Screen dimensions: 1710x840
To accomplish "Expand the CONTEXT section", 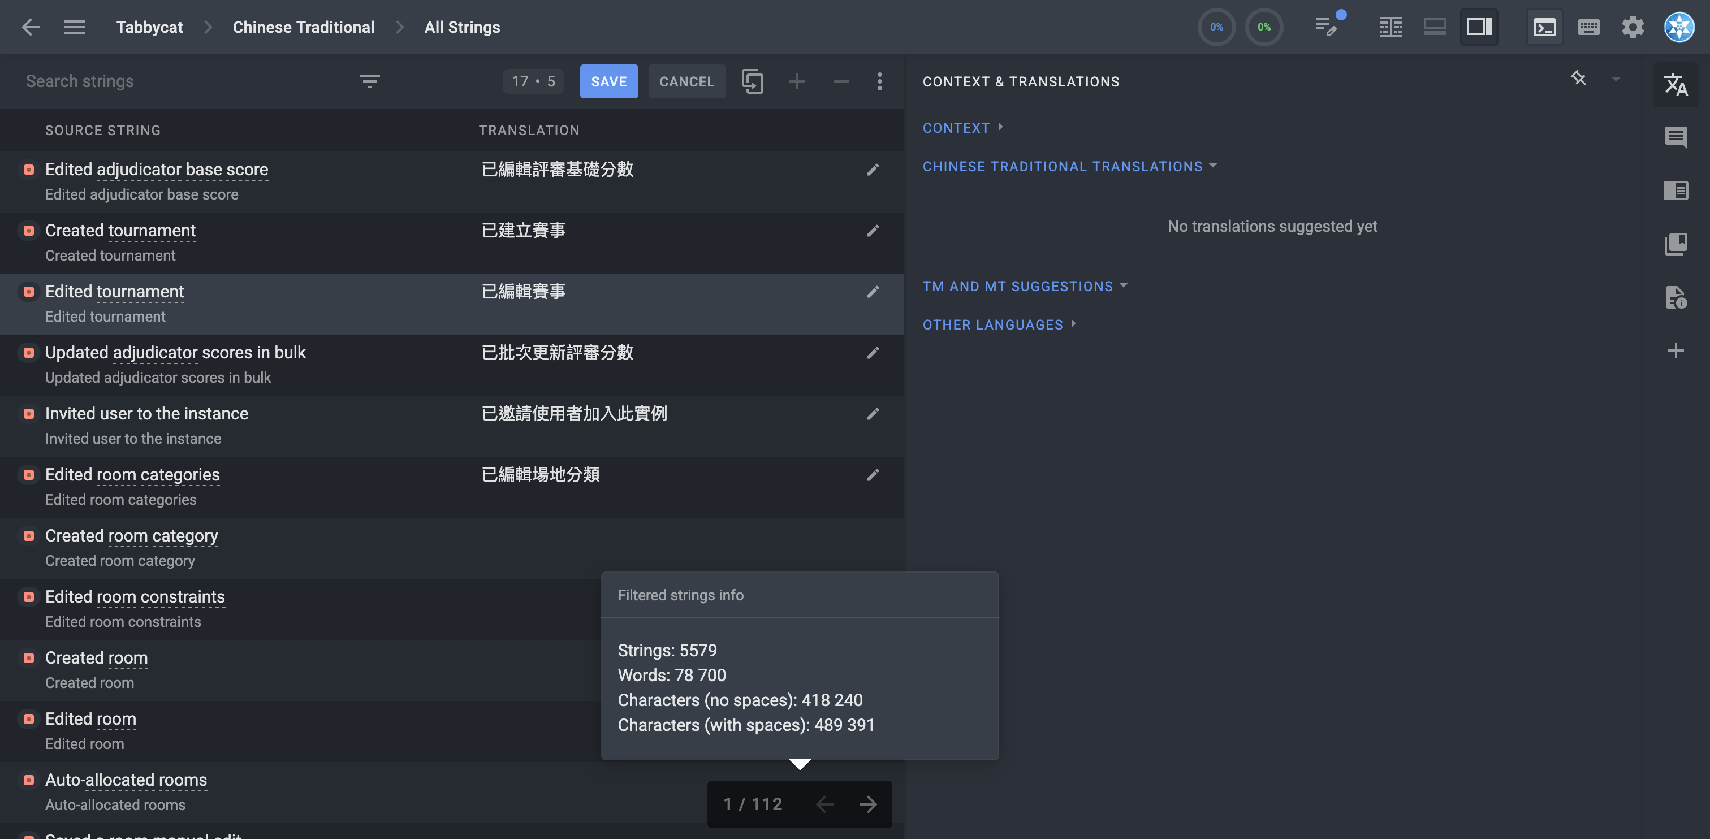I will coord(962,127).
